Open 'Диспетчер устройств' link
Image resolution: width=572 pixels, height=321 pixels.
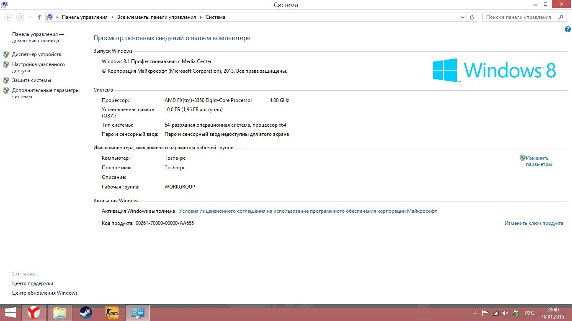click(36, 54)
